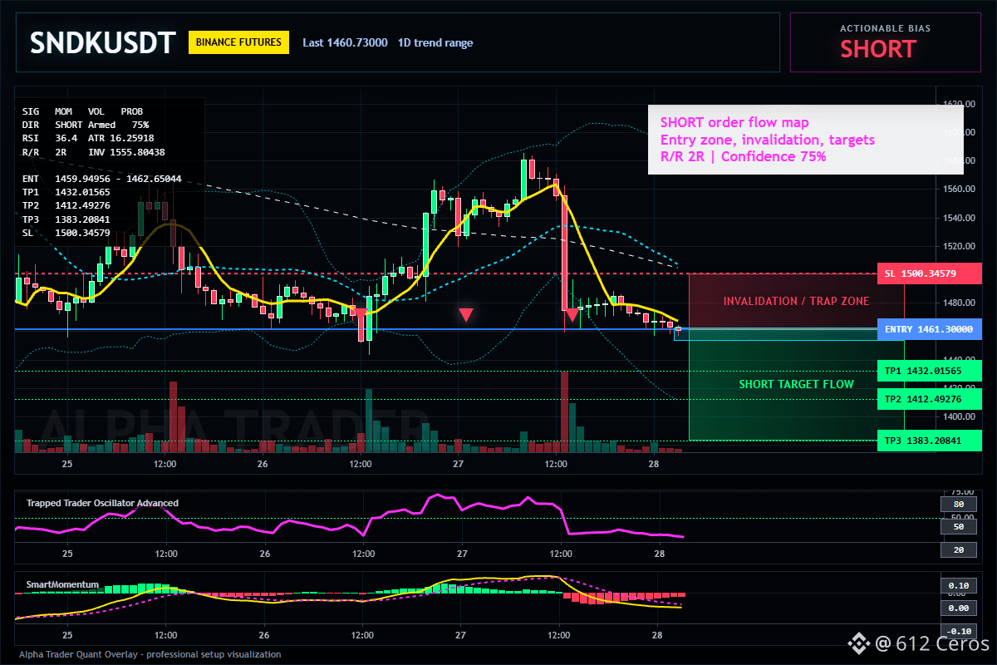The width and height of the screenshot is (997, 665).
Task: Click the 'SIG MOM VOL PROB' header row
Action: tap(82, 111)
